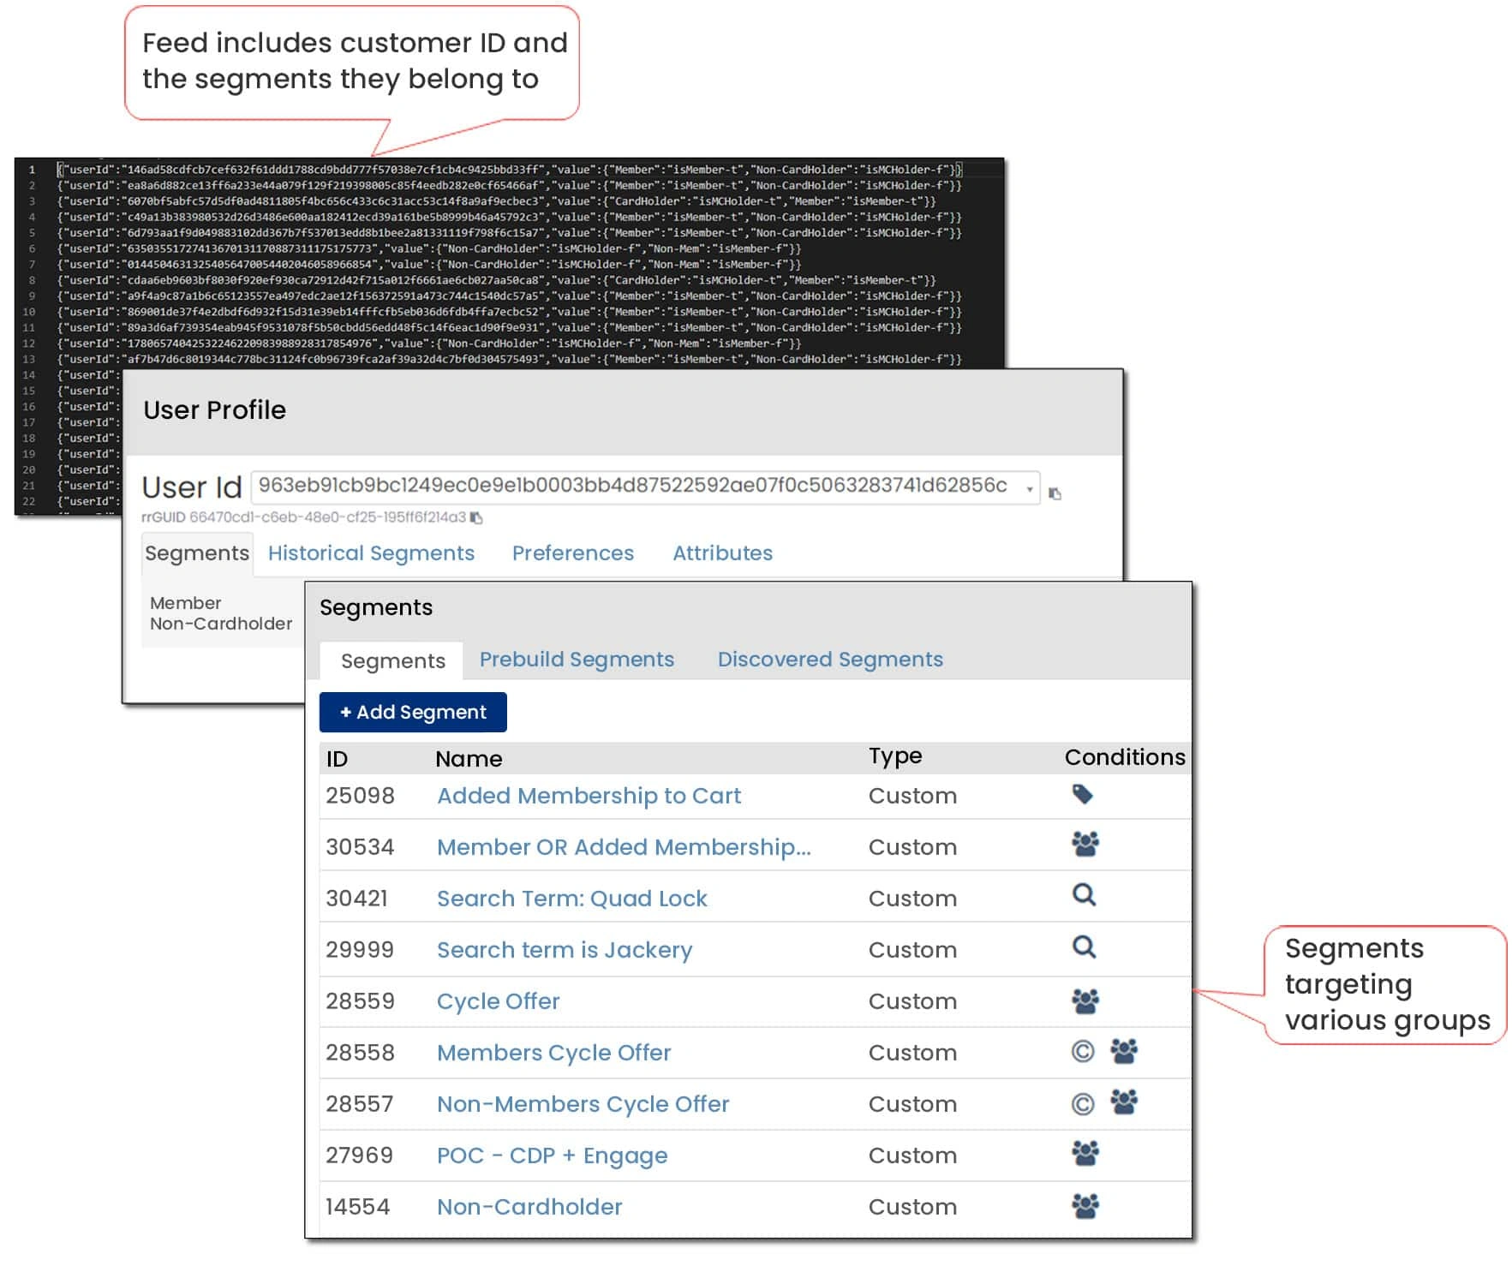Open the User Id dropdown arrow

1029,489
